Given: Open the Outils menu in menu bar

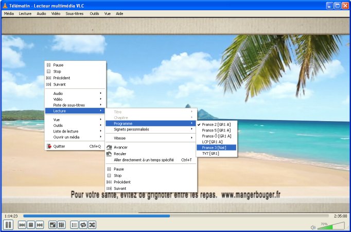Looking at the screenshot, I should click(x=95, y=14).
